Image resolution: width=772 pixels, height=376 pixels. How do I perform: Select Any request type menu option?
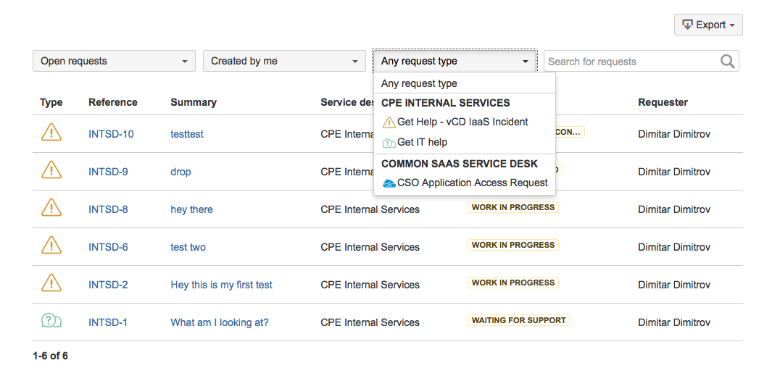tap(465, 83)
